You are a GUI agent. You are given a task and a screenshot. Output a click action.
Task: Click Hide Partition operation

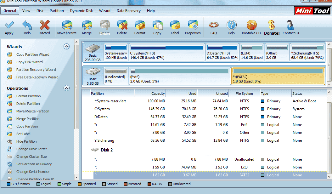pos(26,141)
